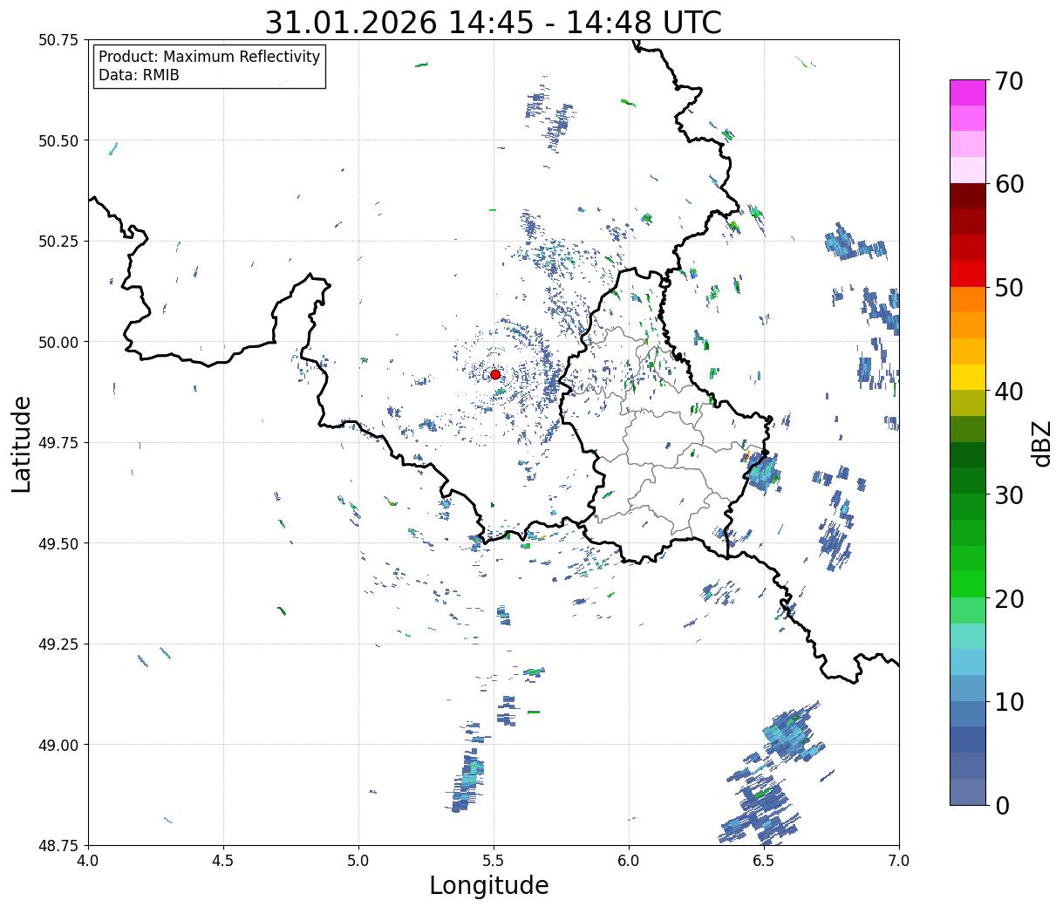The width and height of the screenshot is (1063, 907).
Task: Click the longitude tick label 7.0
Action: click(899, 860)
